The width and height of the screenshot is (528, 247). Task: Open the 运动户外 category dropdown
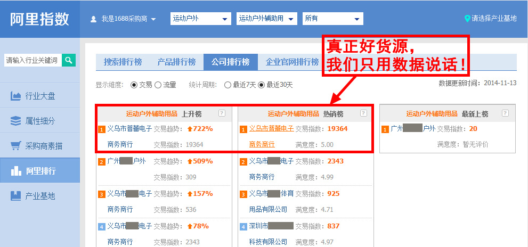click(x=201, y=19)
